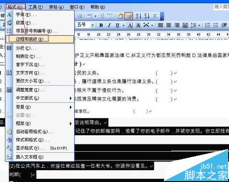Click the AutoSum sigma icon

155,16
